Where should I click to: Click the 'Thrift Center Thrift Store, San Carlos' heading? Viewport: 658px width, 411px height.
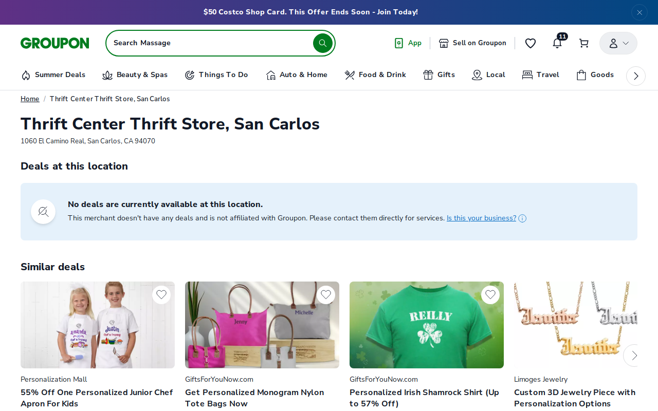coord(170,124)
